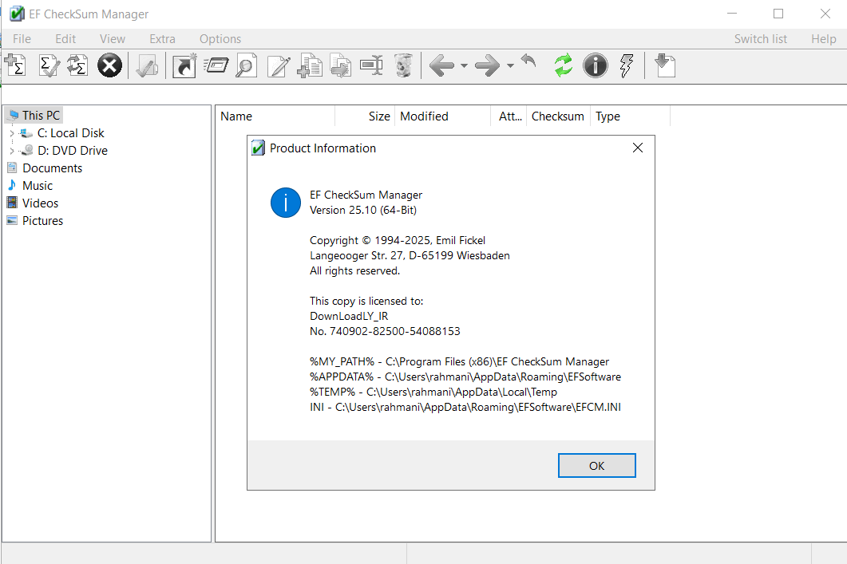This screenshot has width=847, height=564.
Task: Sort by the Type column header
Action: click(x=630, y=116)
